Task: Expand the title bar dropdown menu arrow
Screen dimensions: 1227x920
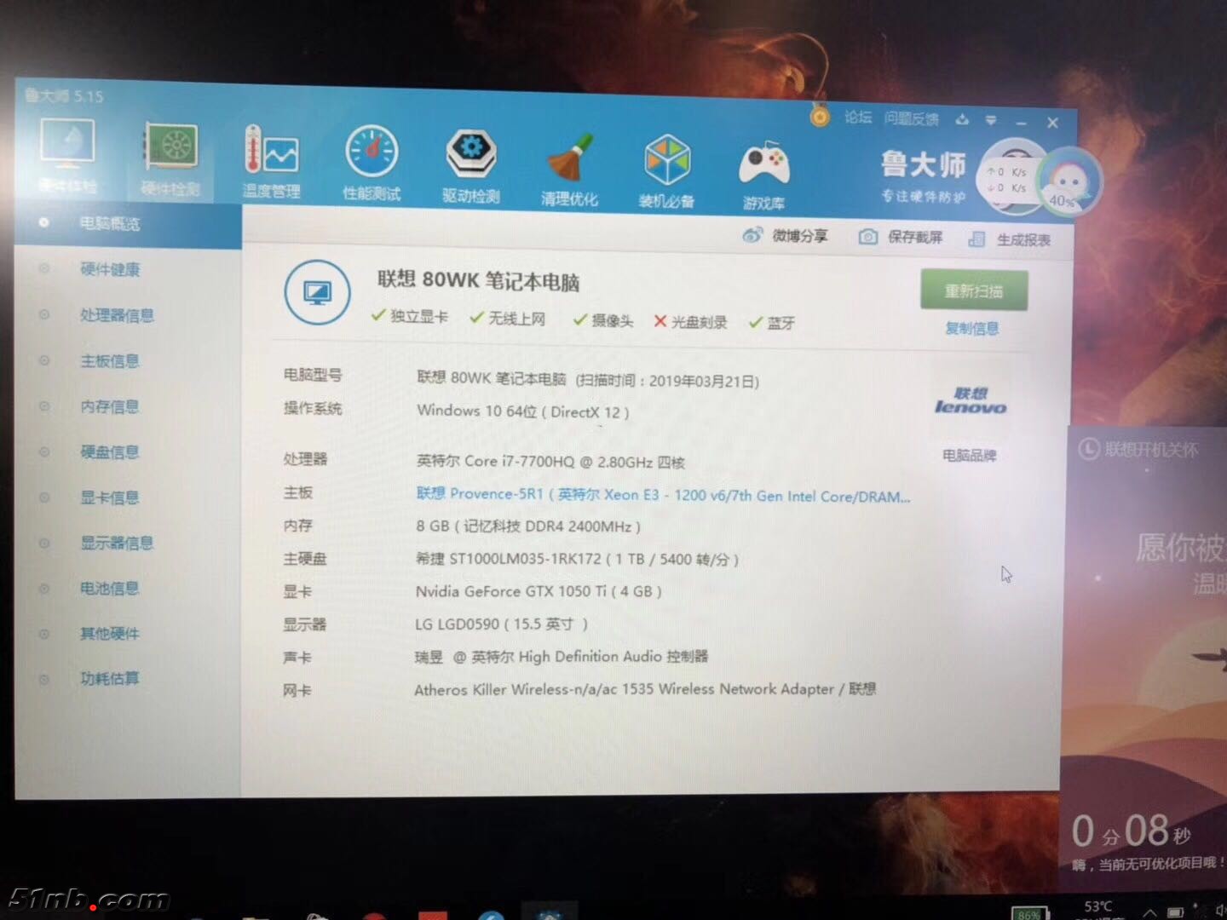Action: tap(991, 120)
